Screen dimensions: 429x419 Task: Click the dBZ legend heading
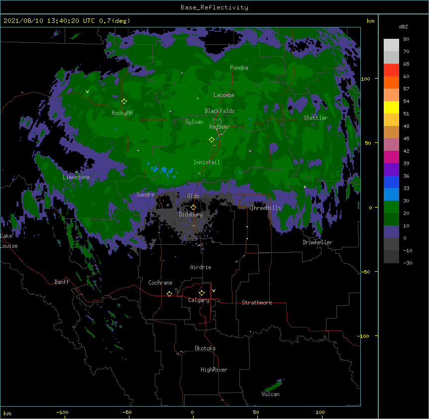(x=403, y=26)
